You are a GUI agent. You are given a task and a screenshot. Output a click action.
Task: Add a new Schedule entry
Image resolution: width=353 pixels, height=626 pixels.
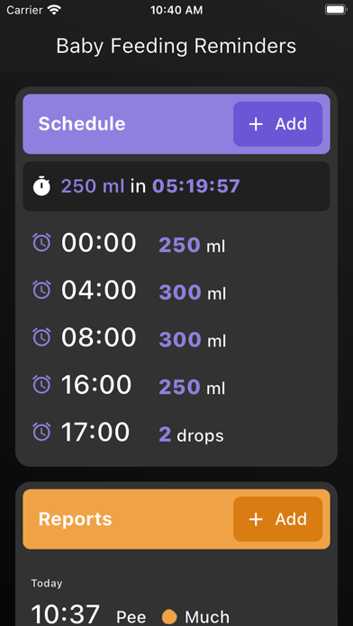tap(278, 124)
